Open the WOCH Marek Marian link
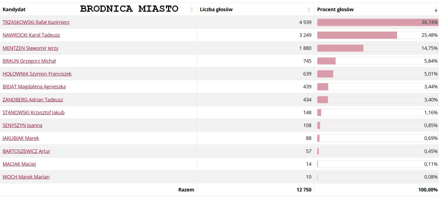Screen dimensions: 439x210 pyautogui.click(x=26, y=177)
